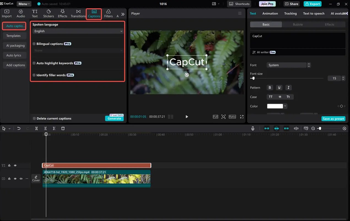Viewport: 350px width, 221px height.
Task: Expand more top toolbar tools
Action: [x=123, y=14]
